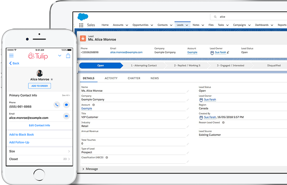Click the alice search input field
Image resolution: width=287 pixels, height=185 pixels.
pos(249,17)
